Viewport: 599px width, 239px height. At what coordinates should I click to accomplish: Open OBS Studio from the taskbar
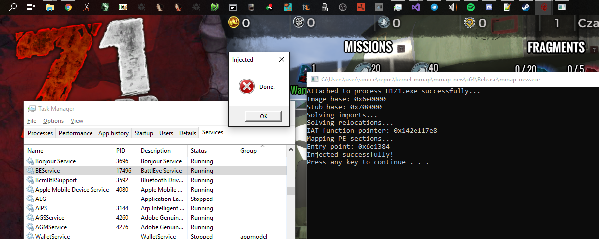tap(342, 7)
